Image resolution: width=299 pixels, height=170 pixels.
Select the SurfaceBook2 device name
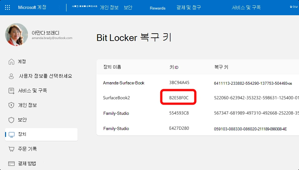116,98
